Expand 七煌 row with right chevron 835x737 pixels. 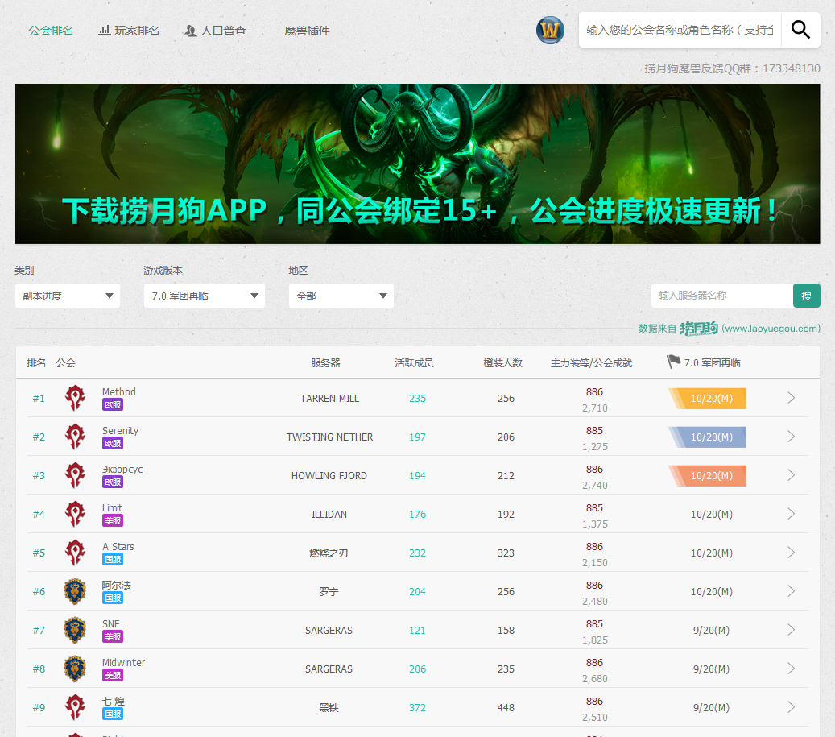click(792, 707)
